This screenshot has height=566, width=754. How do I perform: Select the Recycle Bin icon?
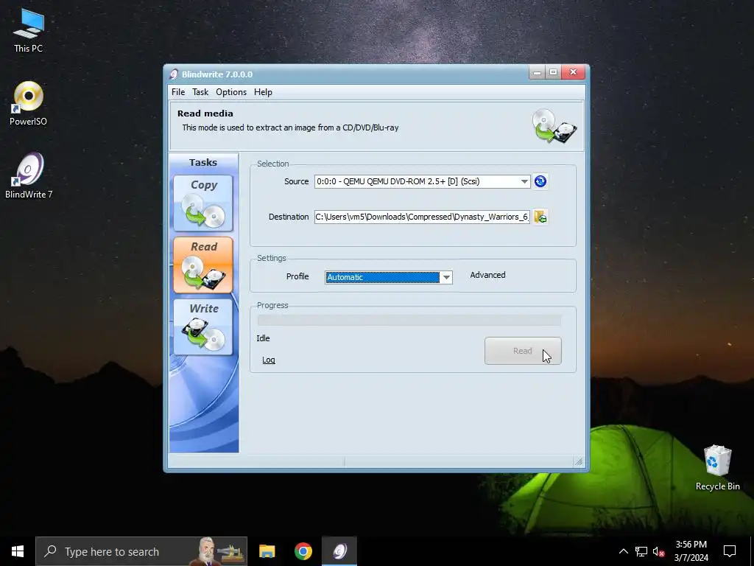717,468
